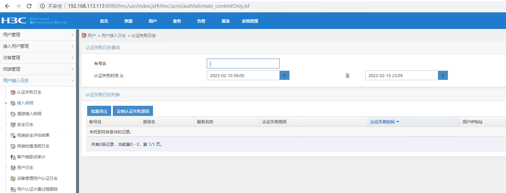Viewport: 506px width, 193px height.
Task: Click the 未找到符合条件的记录 message
Action: [110, 132]
